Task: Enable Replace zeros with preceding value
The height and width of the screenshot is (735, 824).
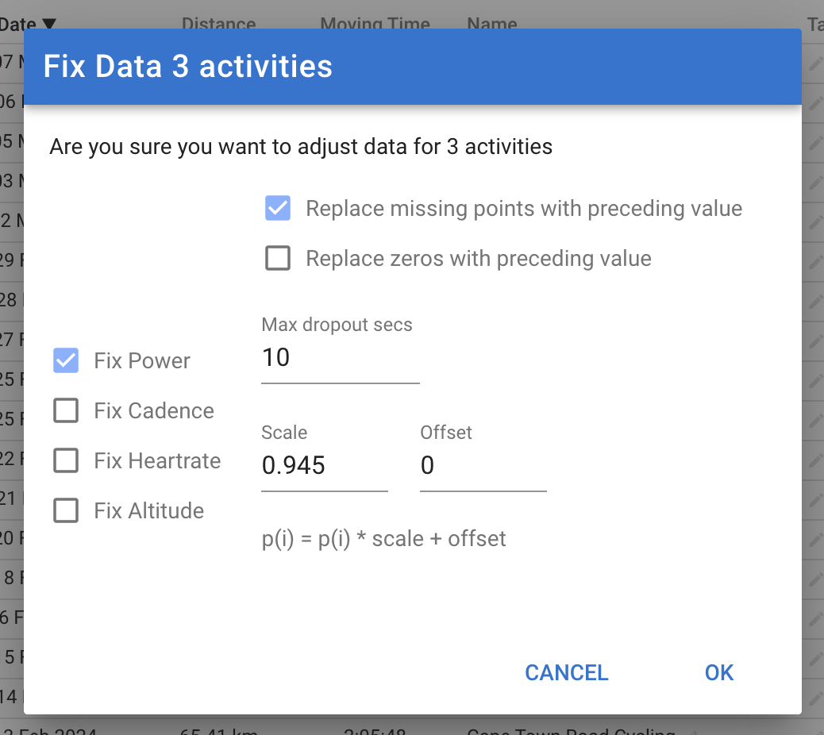Action: click(278, 259)
